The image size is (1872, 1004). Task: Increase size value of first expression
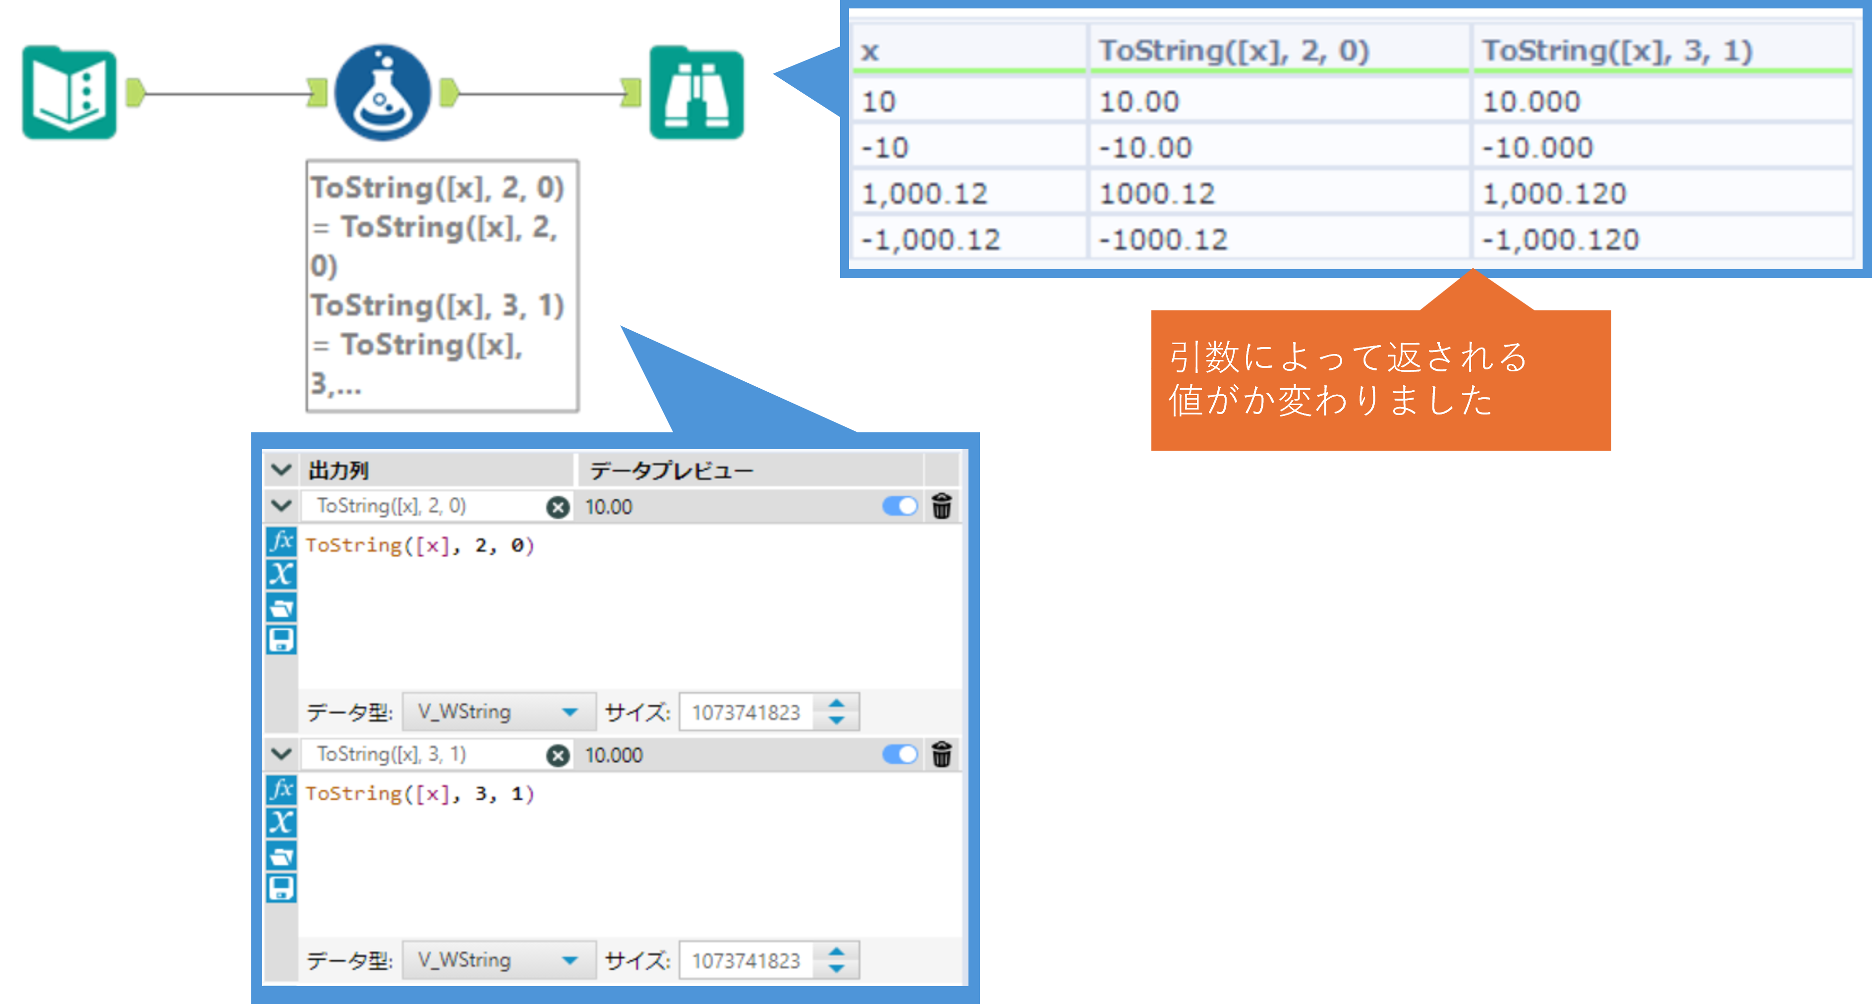837,703
